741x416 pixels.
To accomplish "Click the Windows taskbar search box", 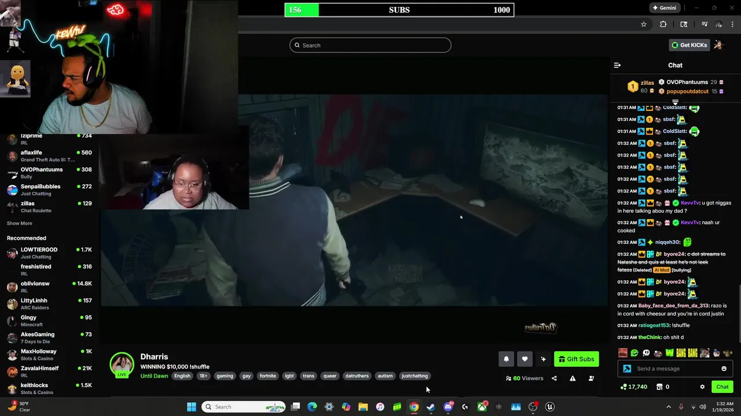I will [x=244, y=407].
